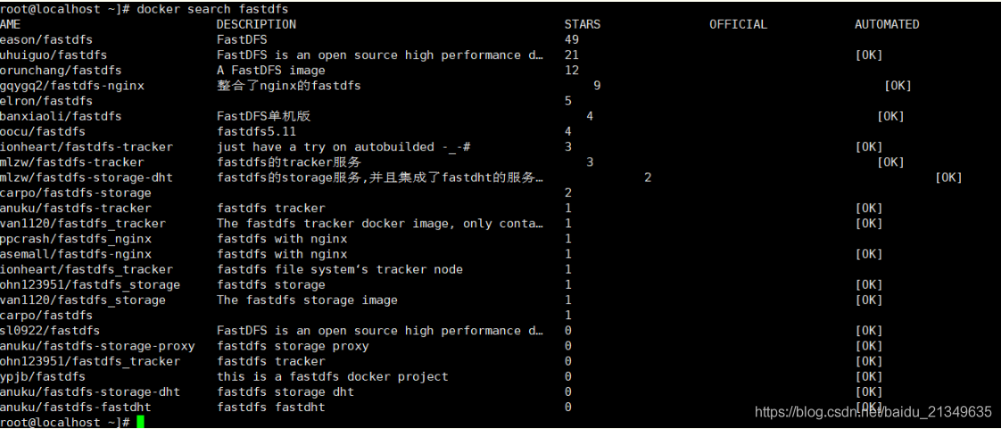Click the 'fastdfs5.11' description text
1001x429 pixels.
pyautogui.click(x=256, y=131)
